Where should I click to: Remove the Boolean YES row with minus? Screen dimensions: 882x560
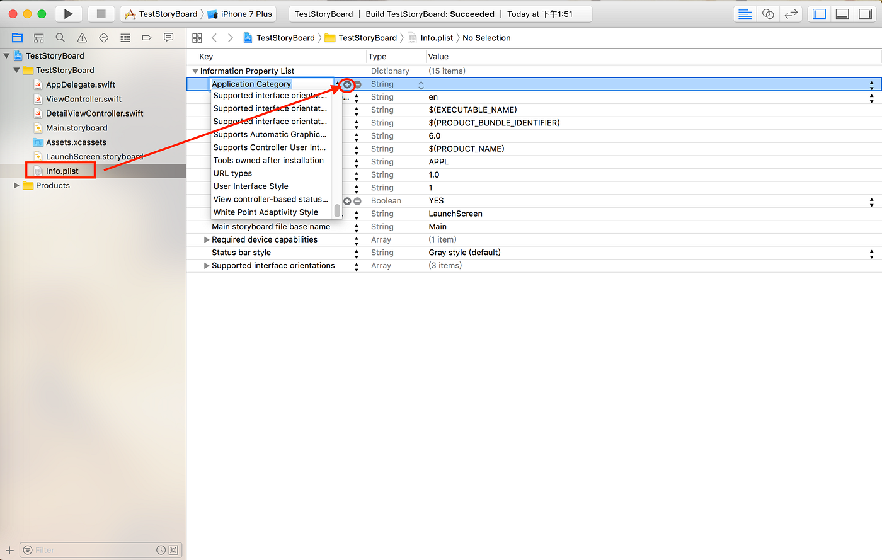[357, 201]
